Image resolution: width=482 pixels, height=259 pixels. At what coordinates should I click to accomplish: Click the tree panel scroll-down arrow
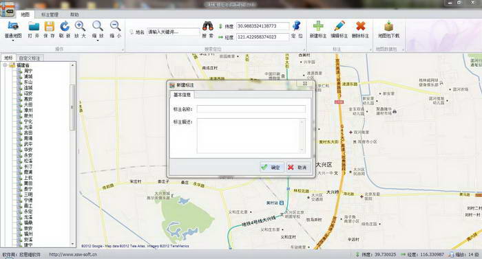(72, 245)
